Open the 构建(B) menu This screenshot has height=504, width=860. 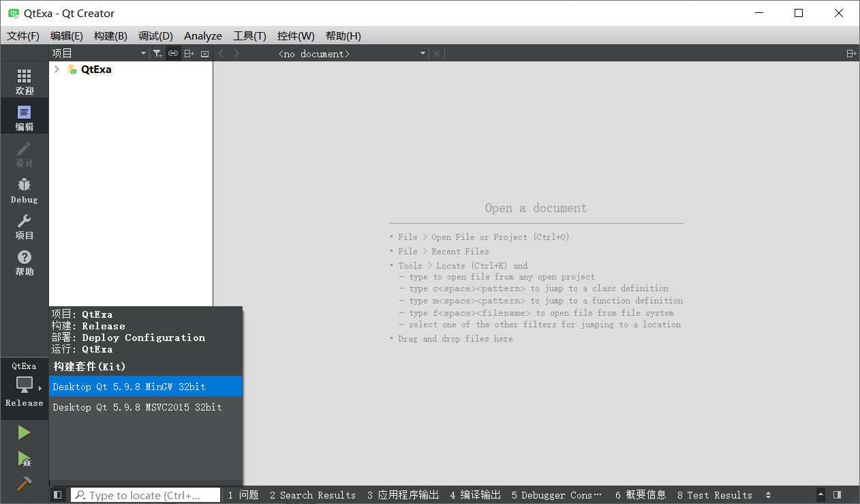coord(110,36)
